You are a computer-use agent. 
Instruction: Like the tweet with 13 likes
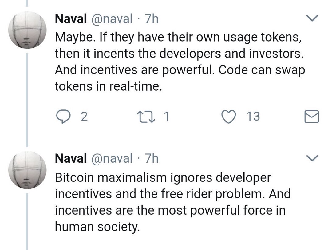229,117
